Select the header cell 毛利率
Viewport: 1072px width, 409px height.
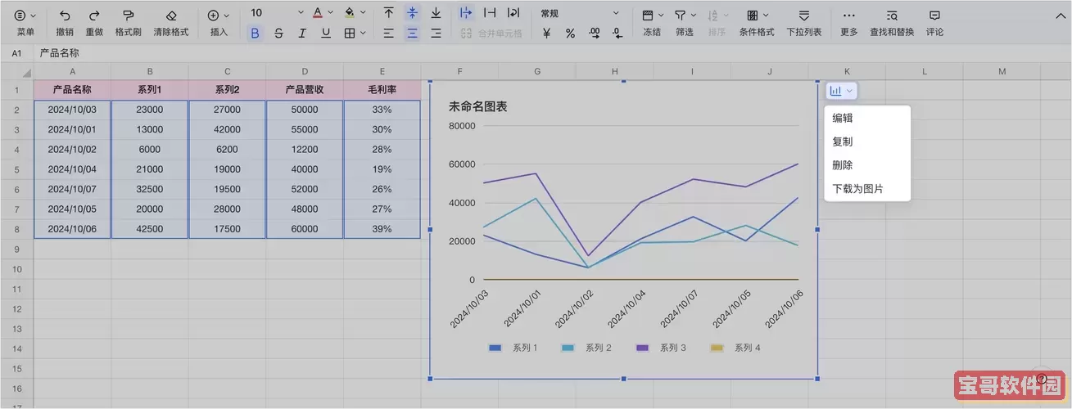tap(382, 90)
